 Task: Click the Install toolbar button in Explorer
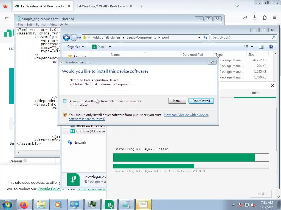click(99, 46)
